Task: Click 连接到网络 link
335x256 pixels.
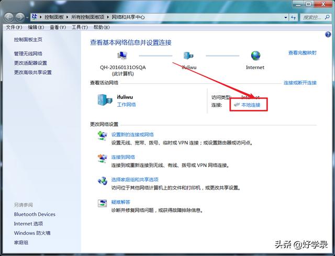Action: point(123,157)
